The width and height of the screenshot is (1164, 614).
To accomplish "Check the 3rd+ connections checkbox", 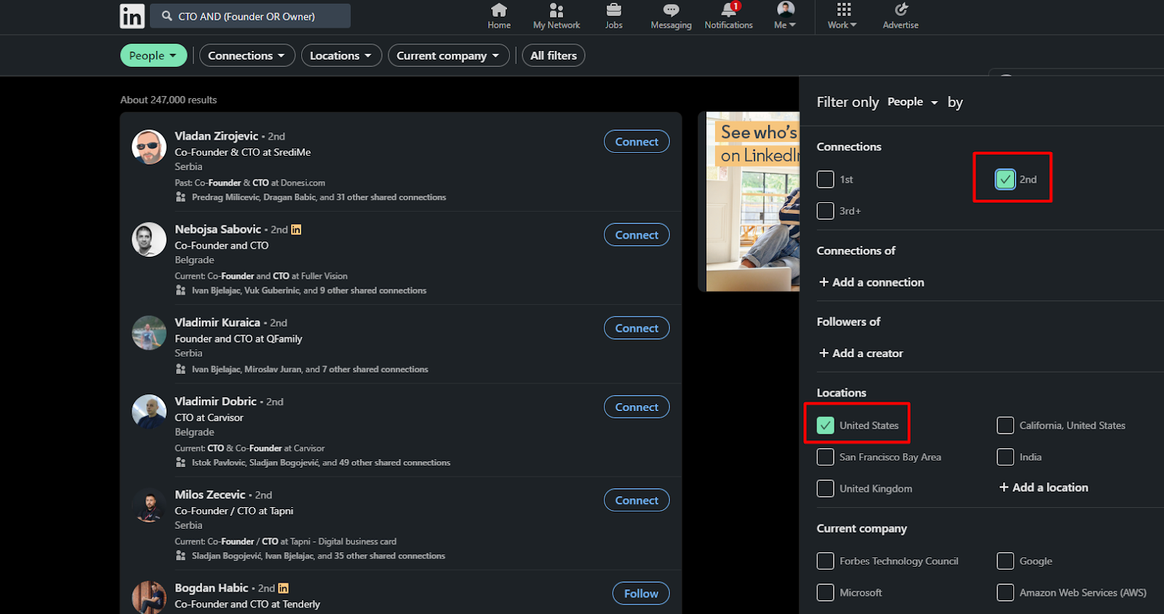I will 826,211.
